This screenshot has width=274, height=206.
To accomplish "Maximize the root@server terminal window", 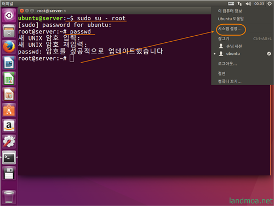I will [x=32, y=11].
